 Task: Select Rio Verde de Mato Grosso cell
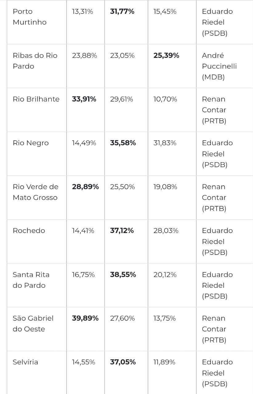click(35, 192)
